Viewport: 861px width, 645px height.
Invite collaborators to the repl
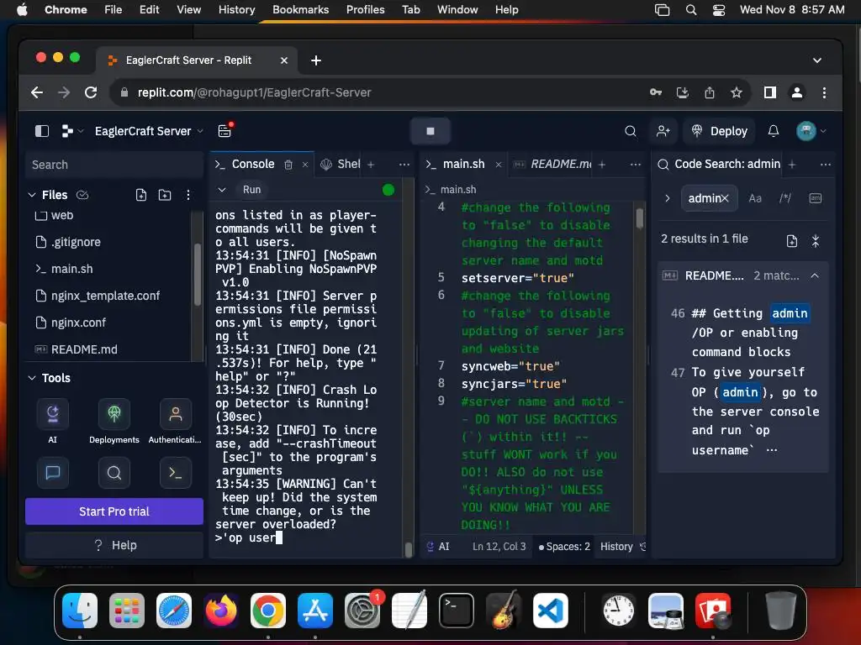click(x=663, y=131)
